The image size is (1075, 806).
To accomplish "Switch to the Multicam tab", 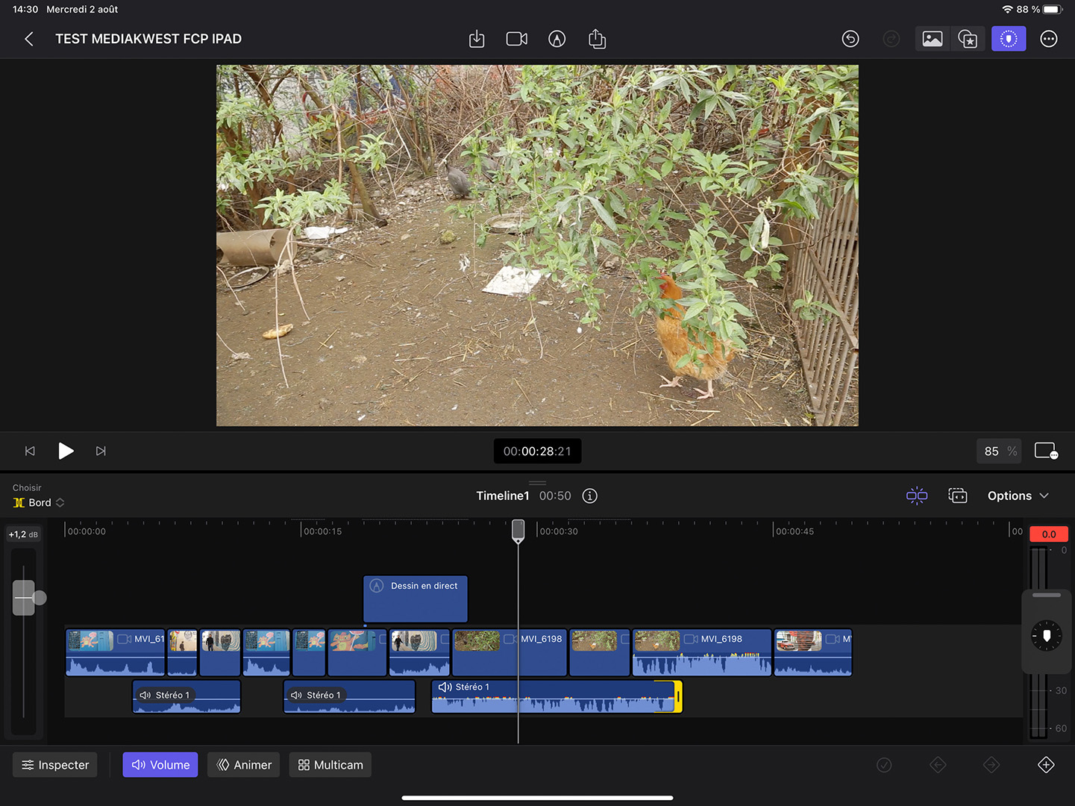I will coord(330,765).
